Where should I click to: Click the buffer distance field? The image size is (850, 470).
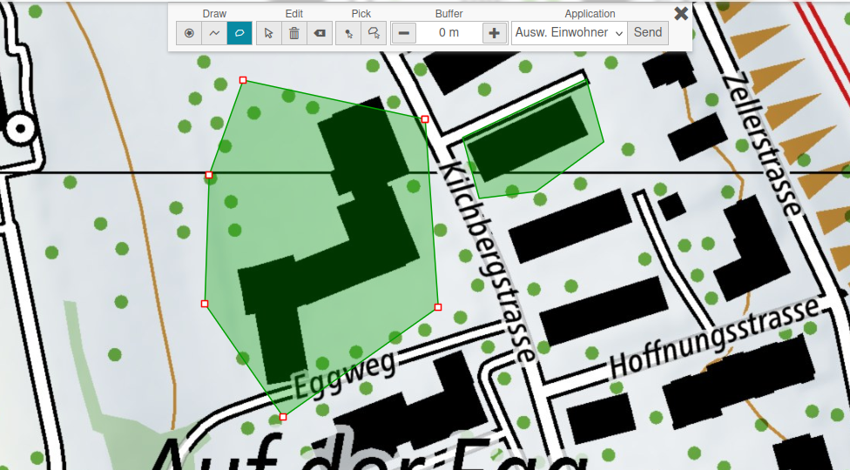click(x=449, y=33)
